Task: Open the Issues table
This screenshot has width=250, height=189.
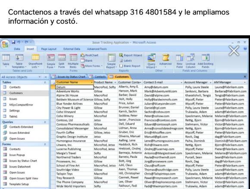Action: coord(13,99)
